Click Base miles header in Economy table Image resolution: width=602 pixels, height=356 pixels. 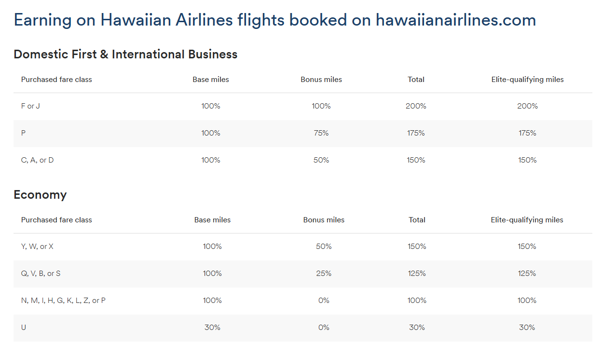(x=212, y=220)
